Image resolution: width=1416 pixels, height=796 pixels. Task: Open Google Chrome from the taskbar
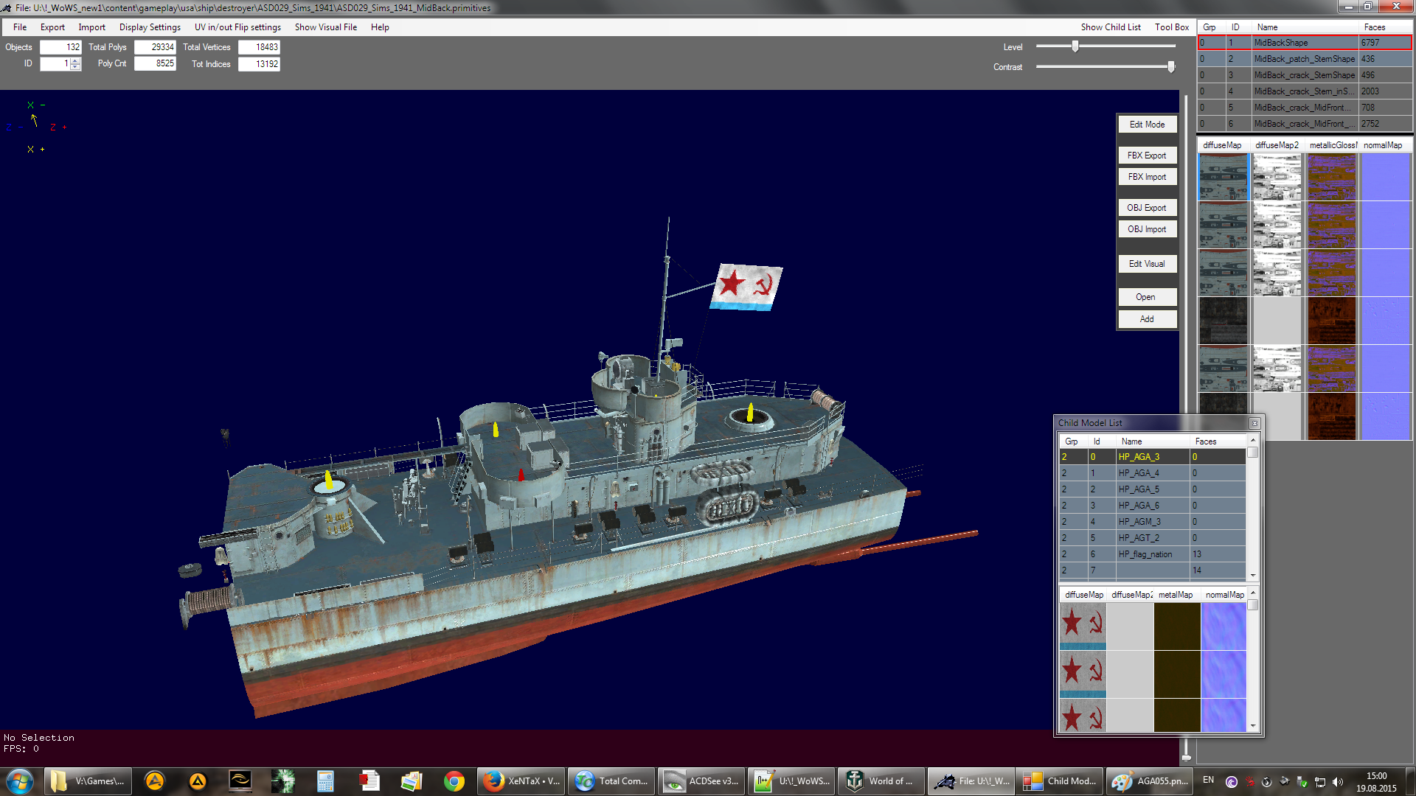click(454, 781)
